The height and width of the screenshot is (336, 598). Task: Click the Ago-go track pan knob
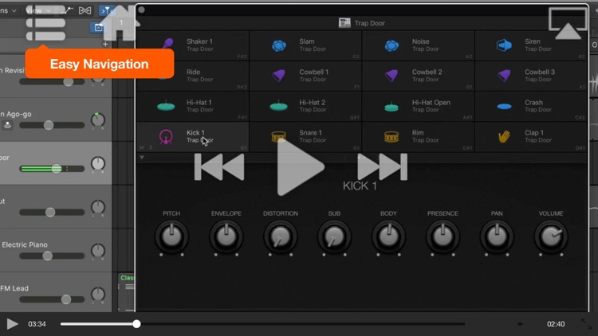[98, 120]
